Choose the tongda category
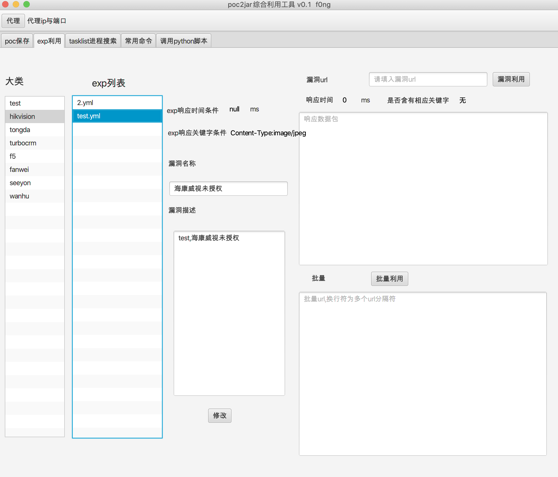Viewport: 558px width, 477px height. coord(35,130)
